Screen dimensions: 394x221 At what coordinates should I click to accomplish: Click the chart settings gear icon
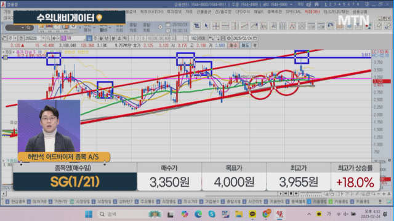coord(228,38)
